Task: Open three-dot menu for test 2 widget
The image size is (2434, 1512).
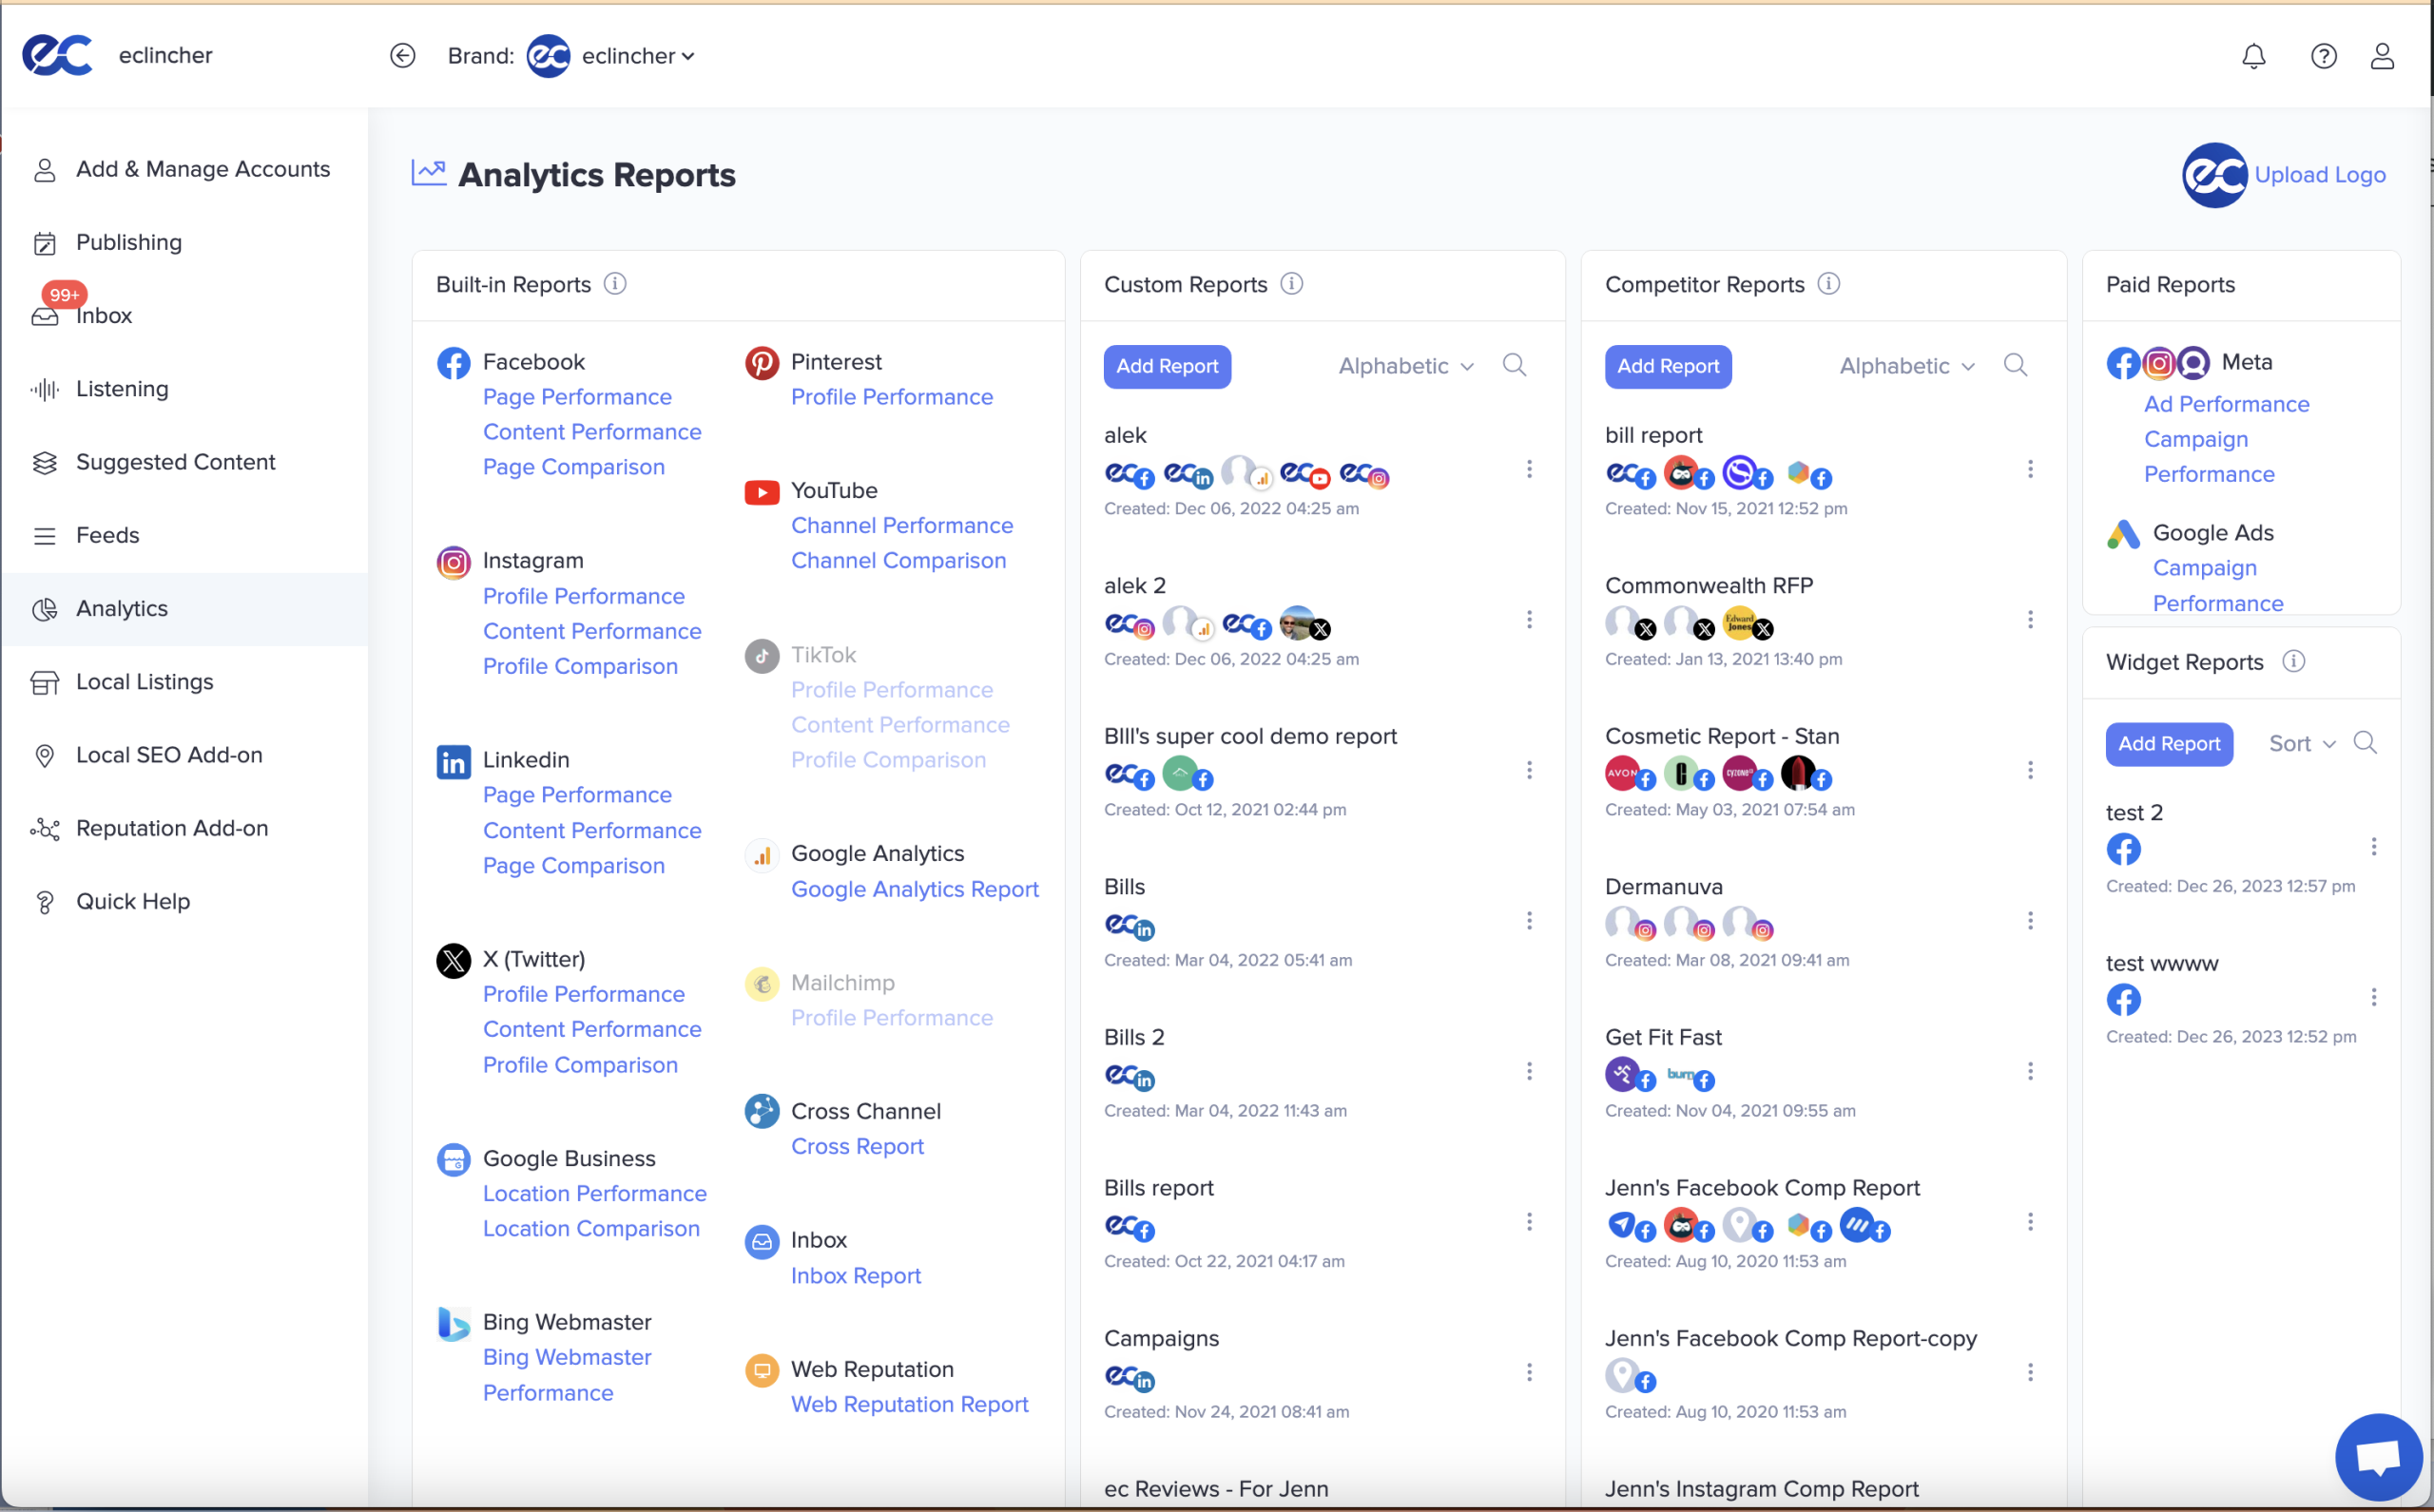Action: (2373, 847)
